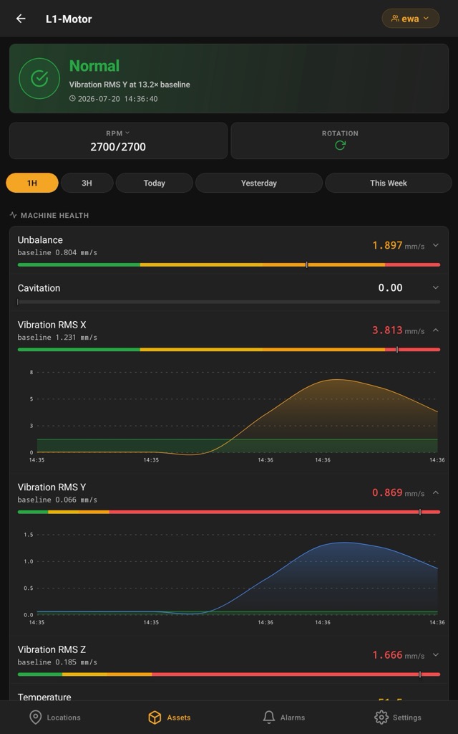The height and width of the screenshot is (734, 458).
Task: Open the Settings tab
Action: click(398, 717)
